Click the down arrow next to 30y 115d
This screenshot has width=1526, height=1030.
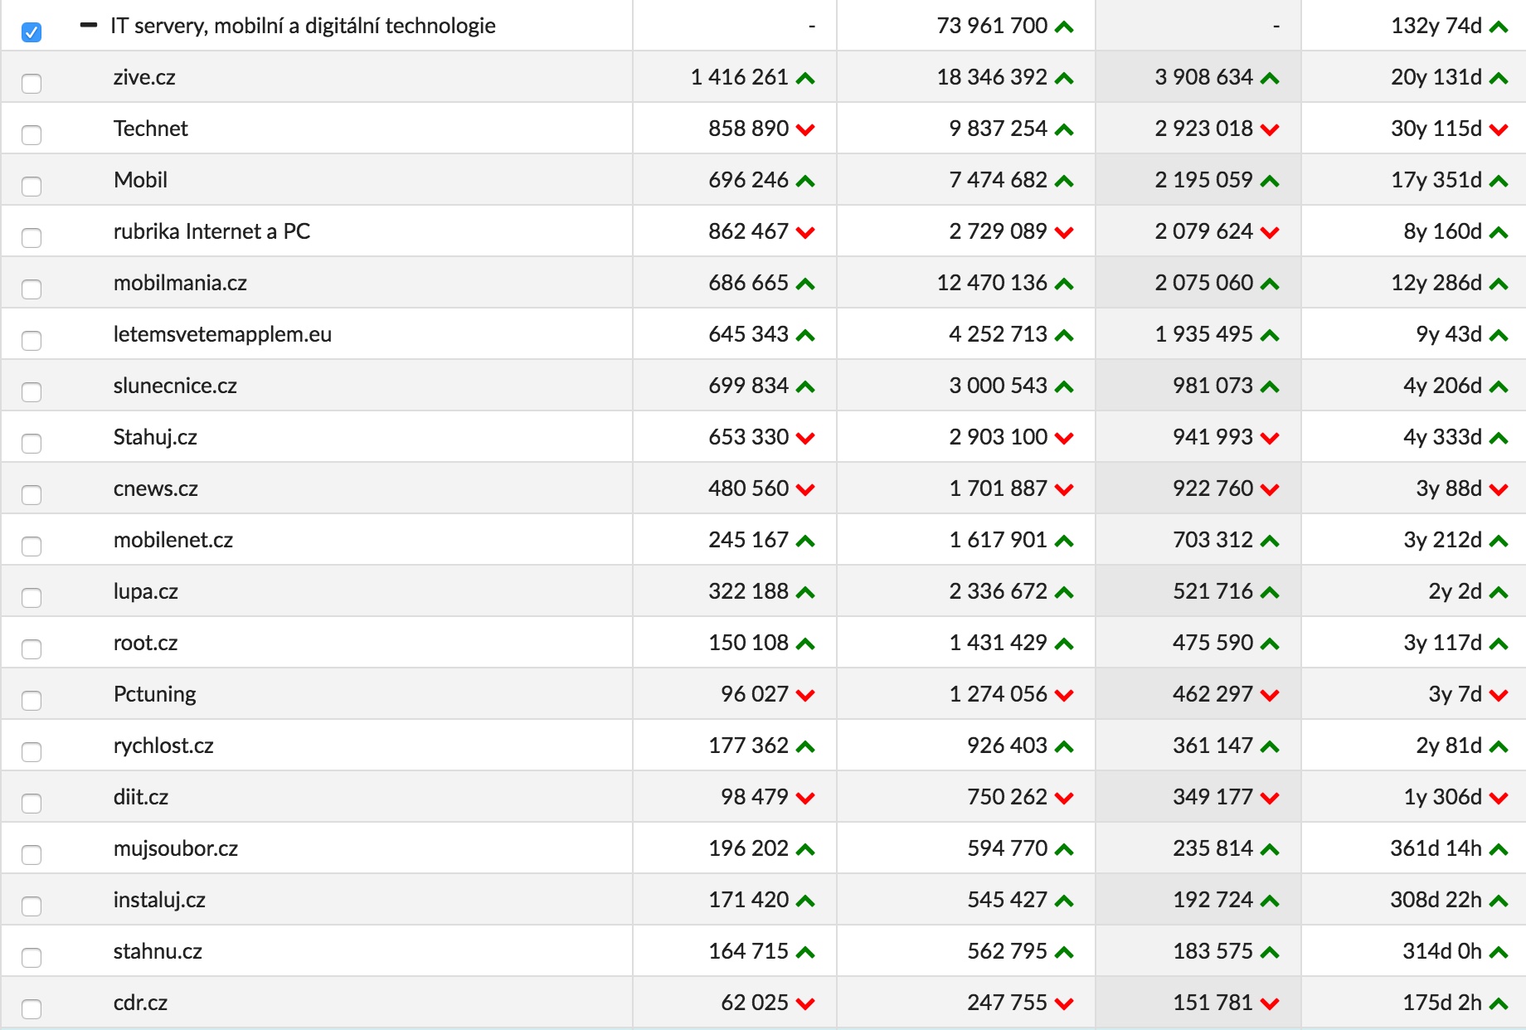coord(1499,130)
